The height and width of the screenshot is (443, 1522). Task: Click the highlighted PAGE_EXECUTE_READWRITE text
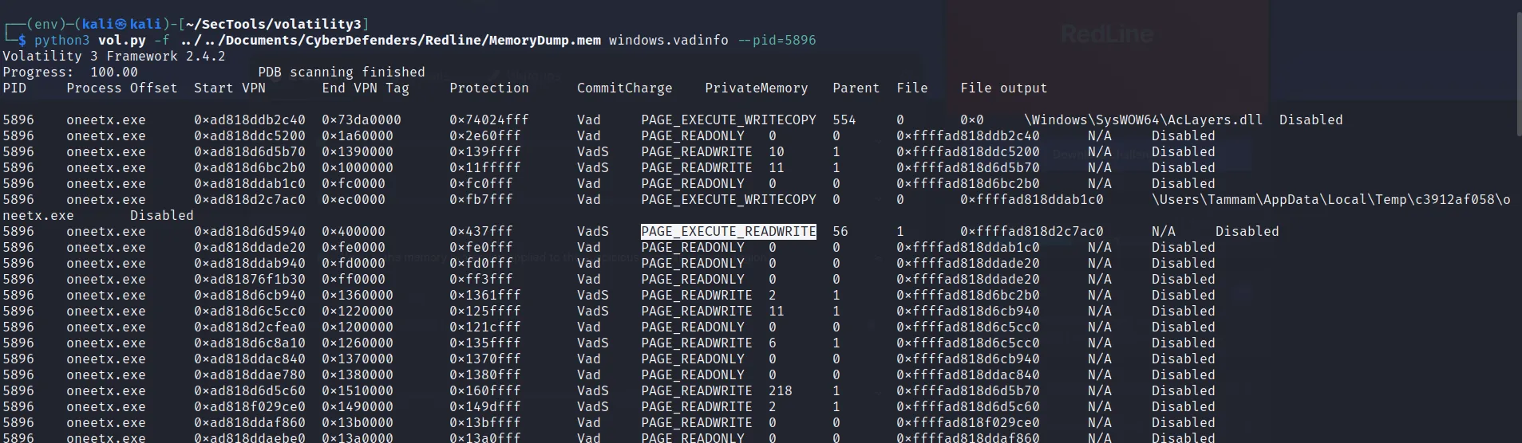[728, 232]
